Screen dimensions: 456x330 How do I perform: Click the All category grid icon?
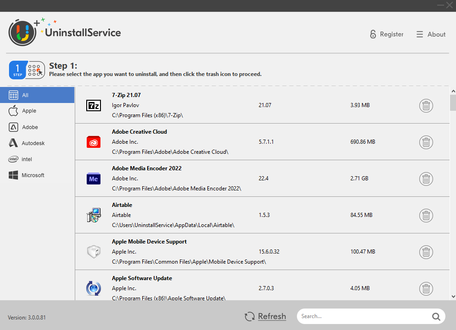tap(13, 95)
